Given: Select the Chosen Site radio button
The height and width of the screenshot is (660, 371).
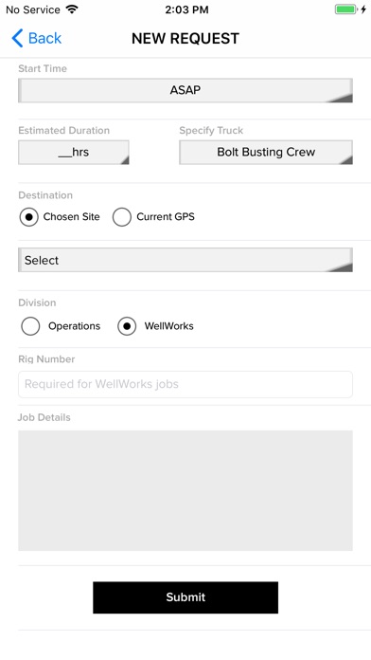Looking at the screenshot, I should pyautogui.click(x=29, y=217).
